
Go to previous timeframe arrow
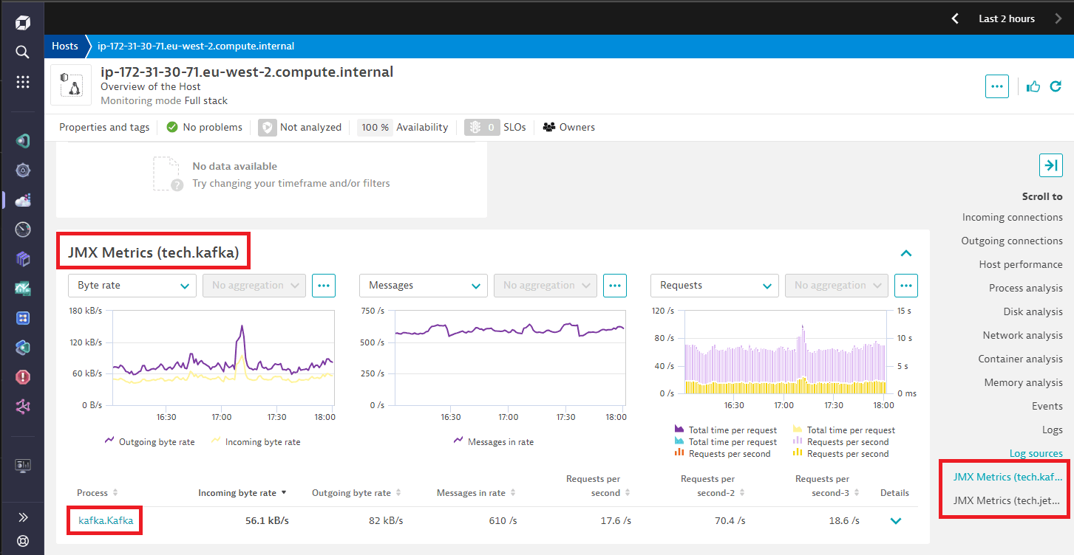point(955,18)
